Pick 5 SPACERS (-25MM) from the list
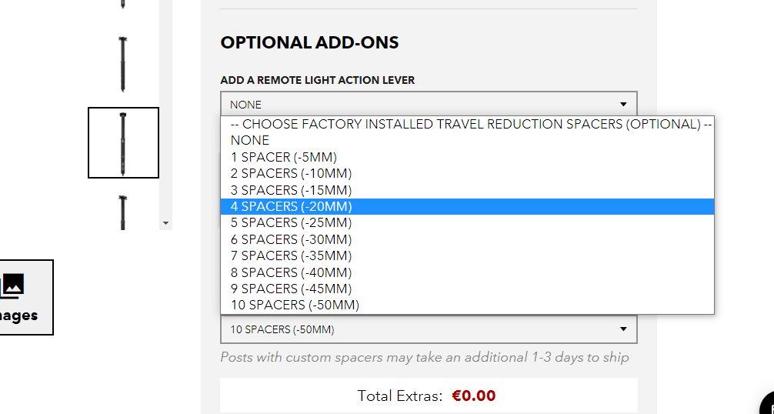 point(291,222)
